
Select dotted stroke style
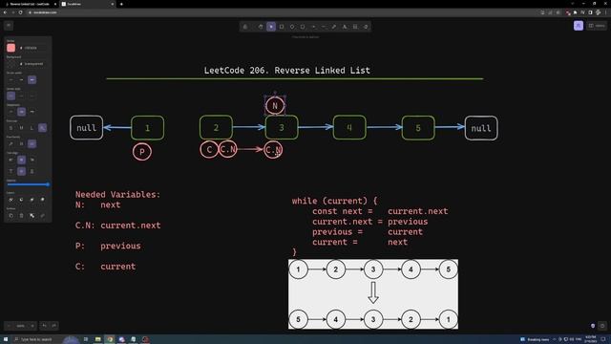click(32, 96)
